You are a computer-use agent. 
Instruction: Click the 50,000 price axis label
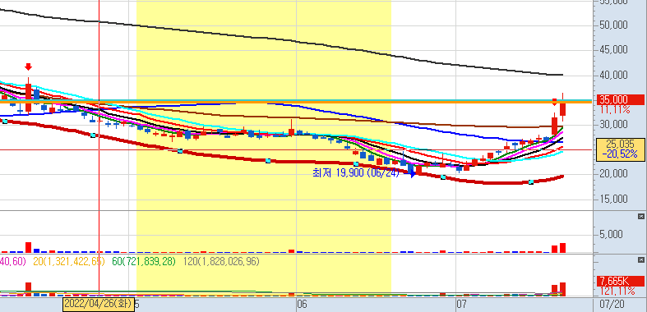pos(613,25)
